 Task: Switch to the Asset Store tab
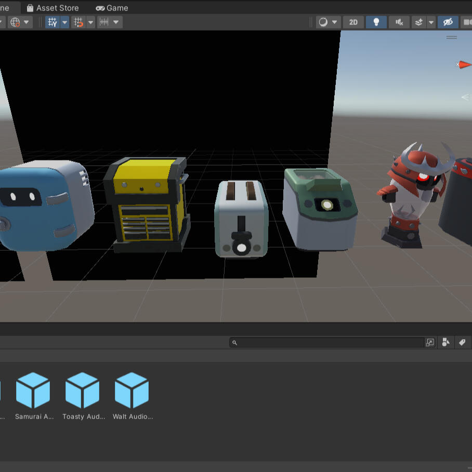(53, 8)
